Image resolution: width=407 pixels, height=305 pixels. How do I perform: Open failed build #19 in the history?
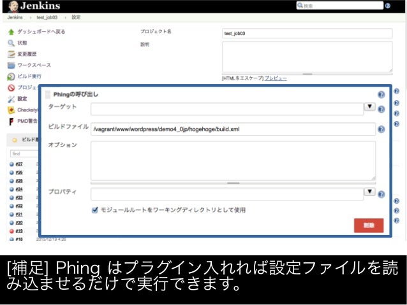coord(19,231)
